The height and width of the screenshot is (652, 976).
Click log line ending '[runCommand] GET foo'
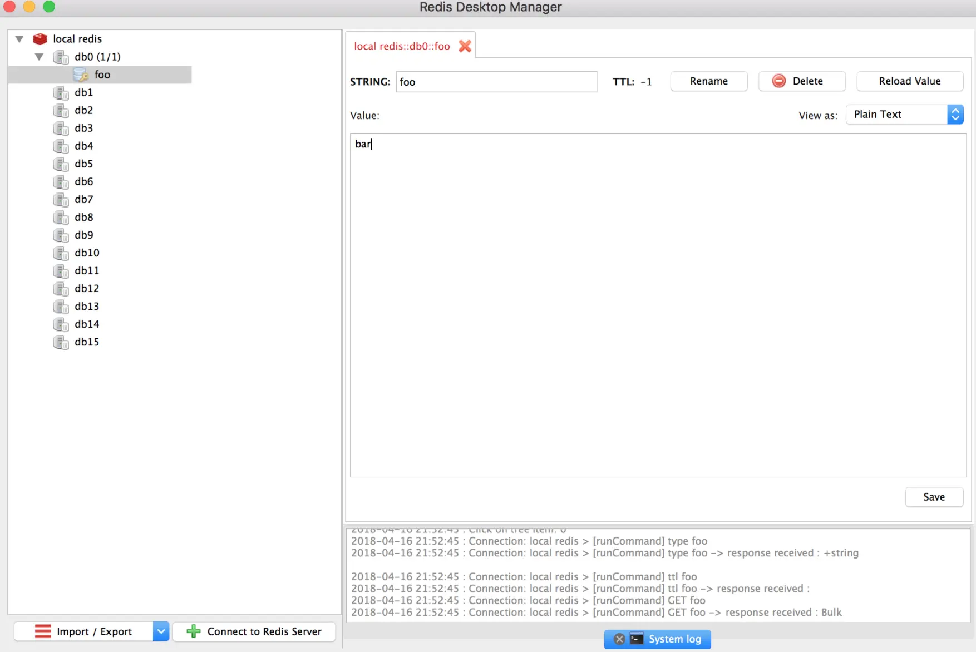pyautogui.click(x=528, y=601)
